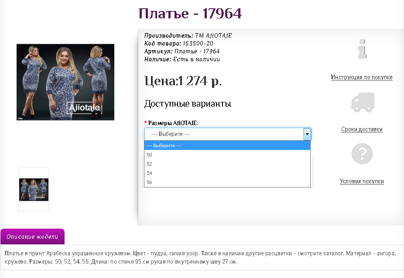Click the Размеры AJIOTAJE select box
404x278 pixels.
[228, 134]
